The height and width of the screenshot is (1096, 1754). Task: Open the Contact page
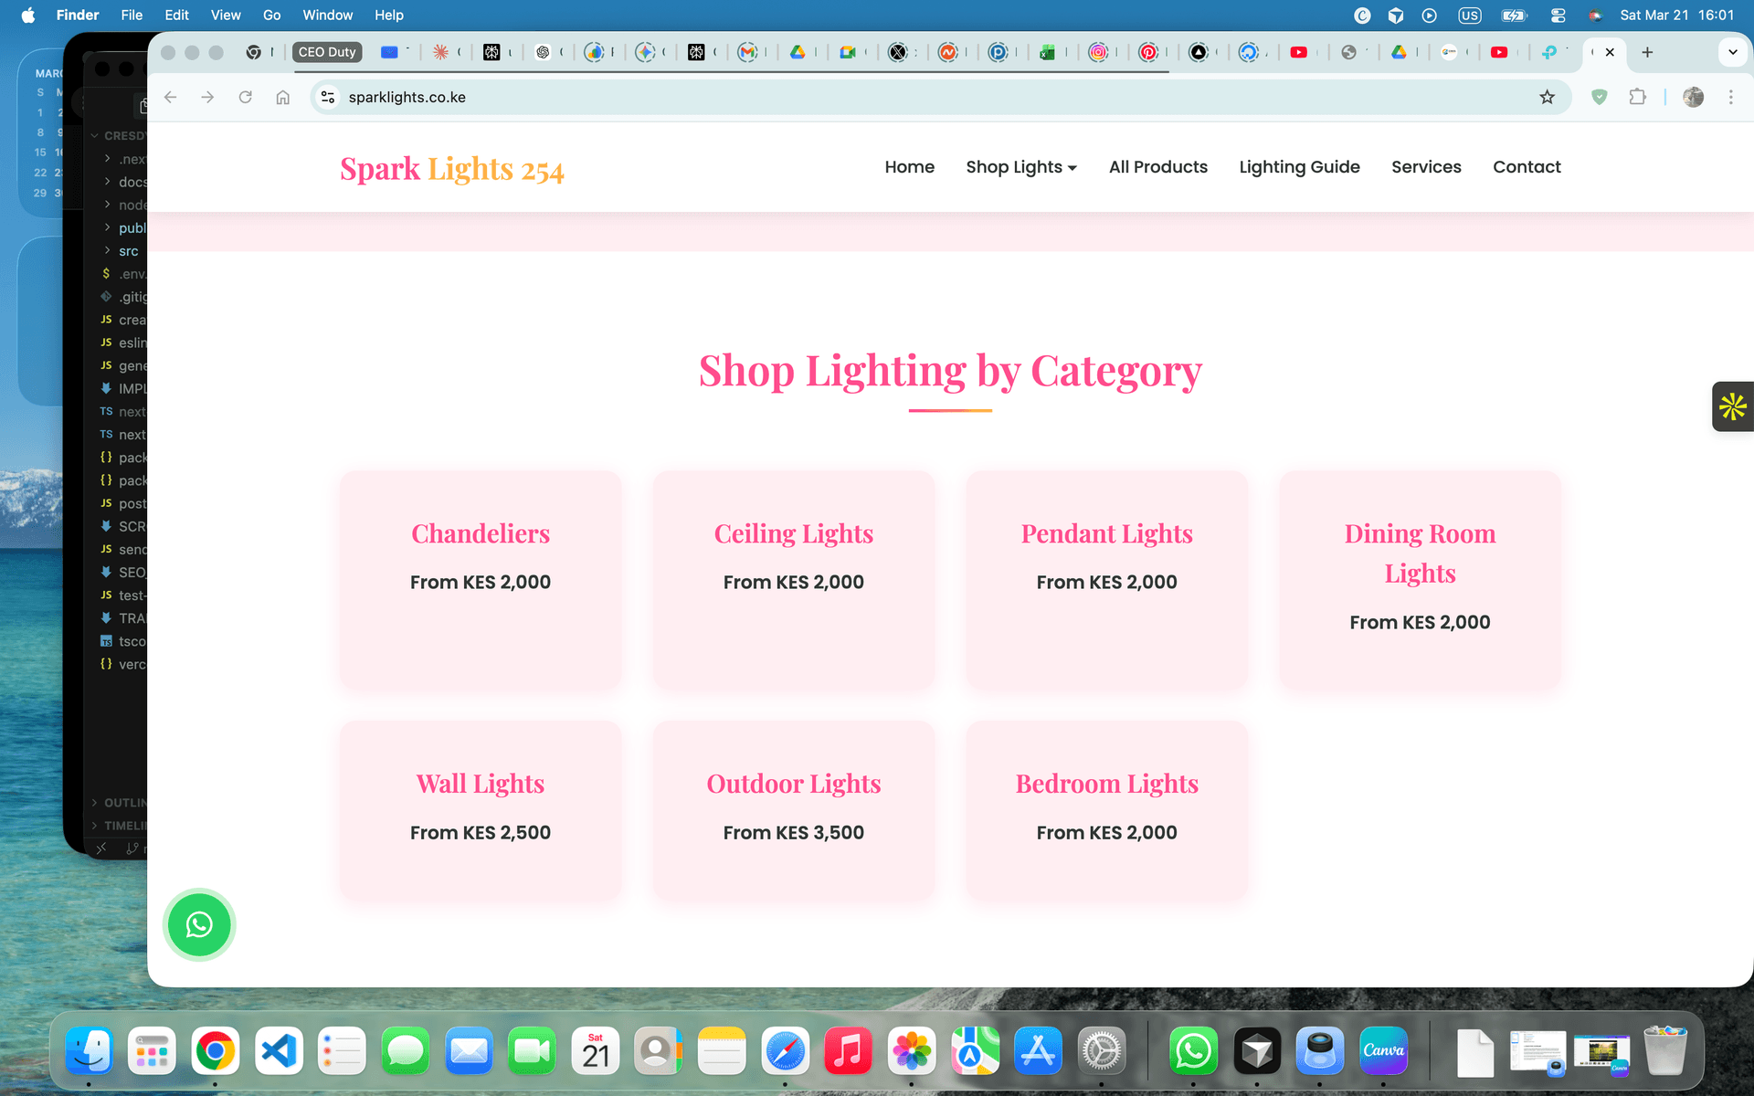pyautogui.click(x=1527, y=167)
